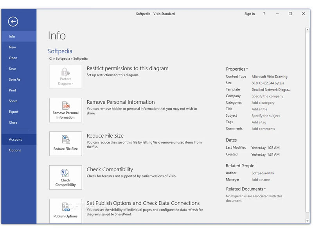Open the Publish Options button

65,211
